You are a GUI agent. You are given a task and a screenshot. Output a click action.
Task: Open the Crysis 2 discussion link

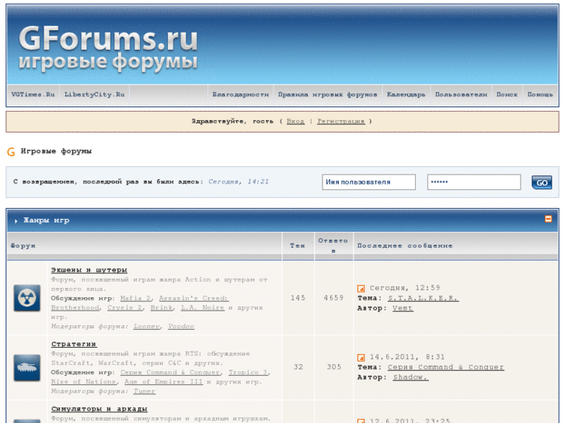126,308
